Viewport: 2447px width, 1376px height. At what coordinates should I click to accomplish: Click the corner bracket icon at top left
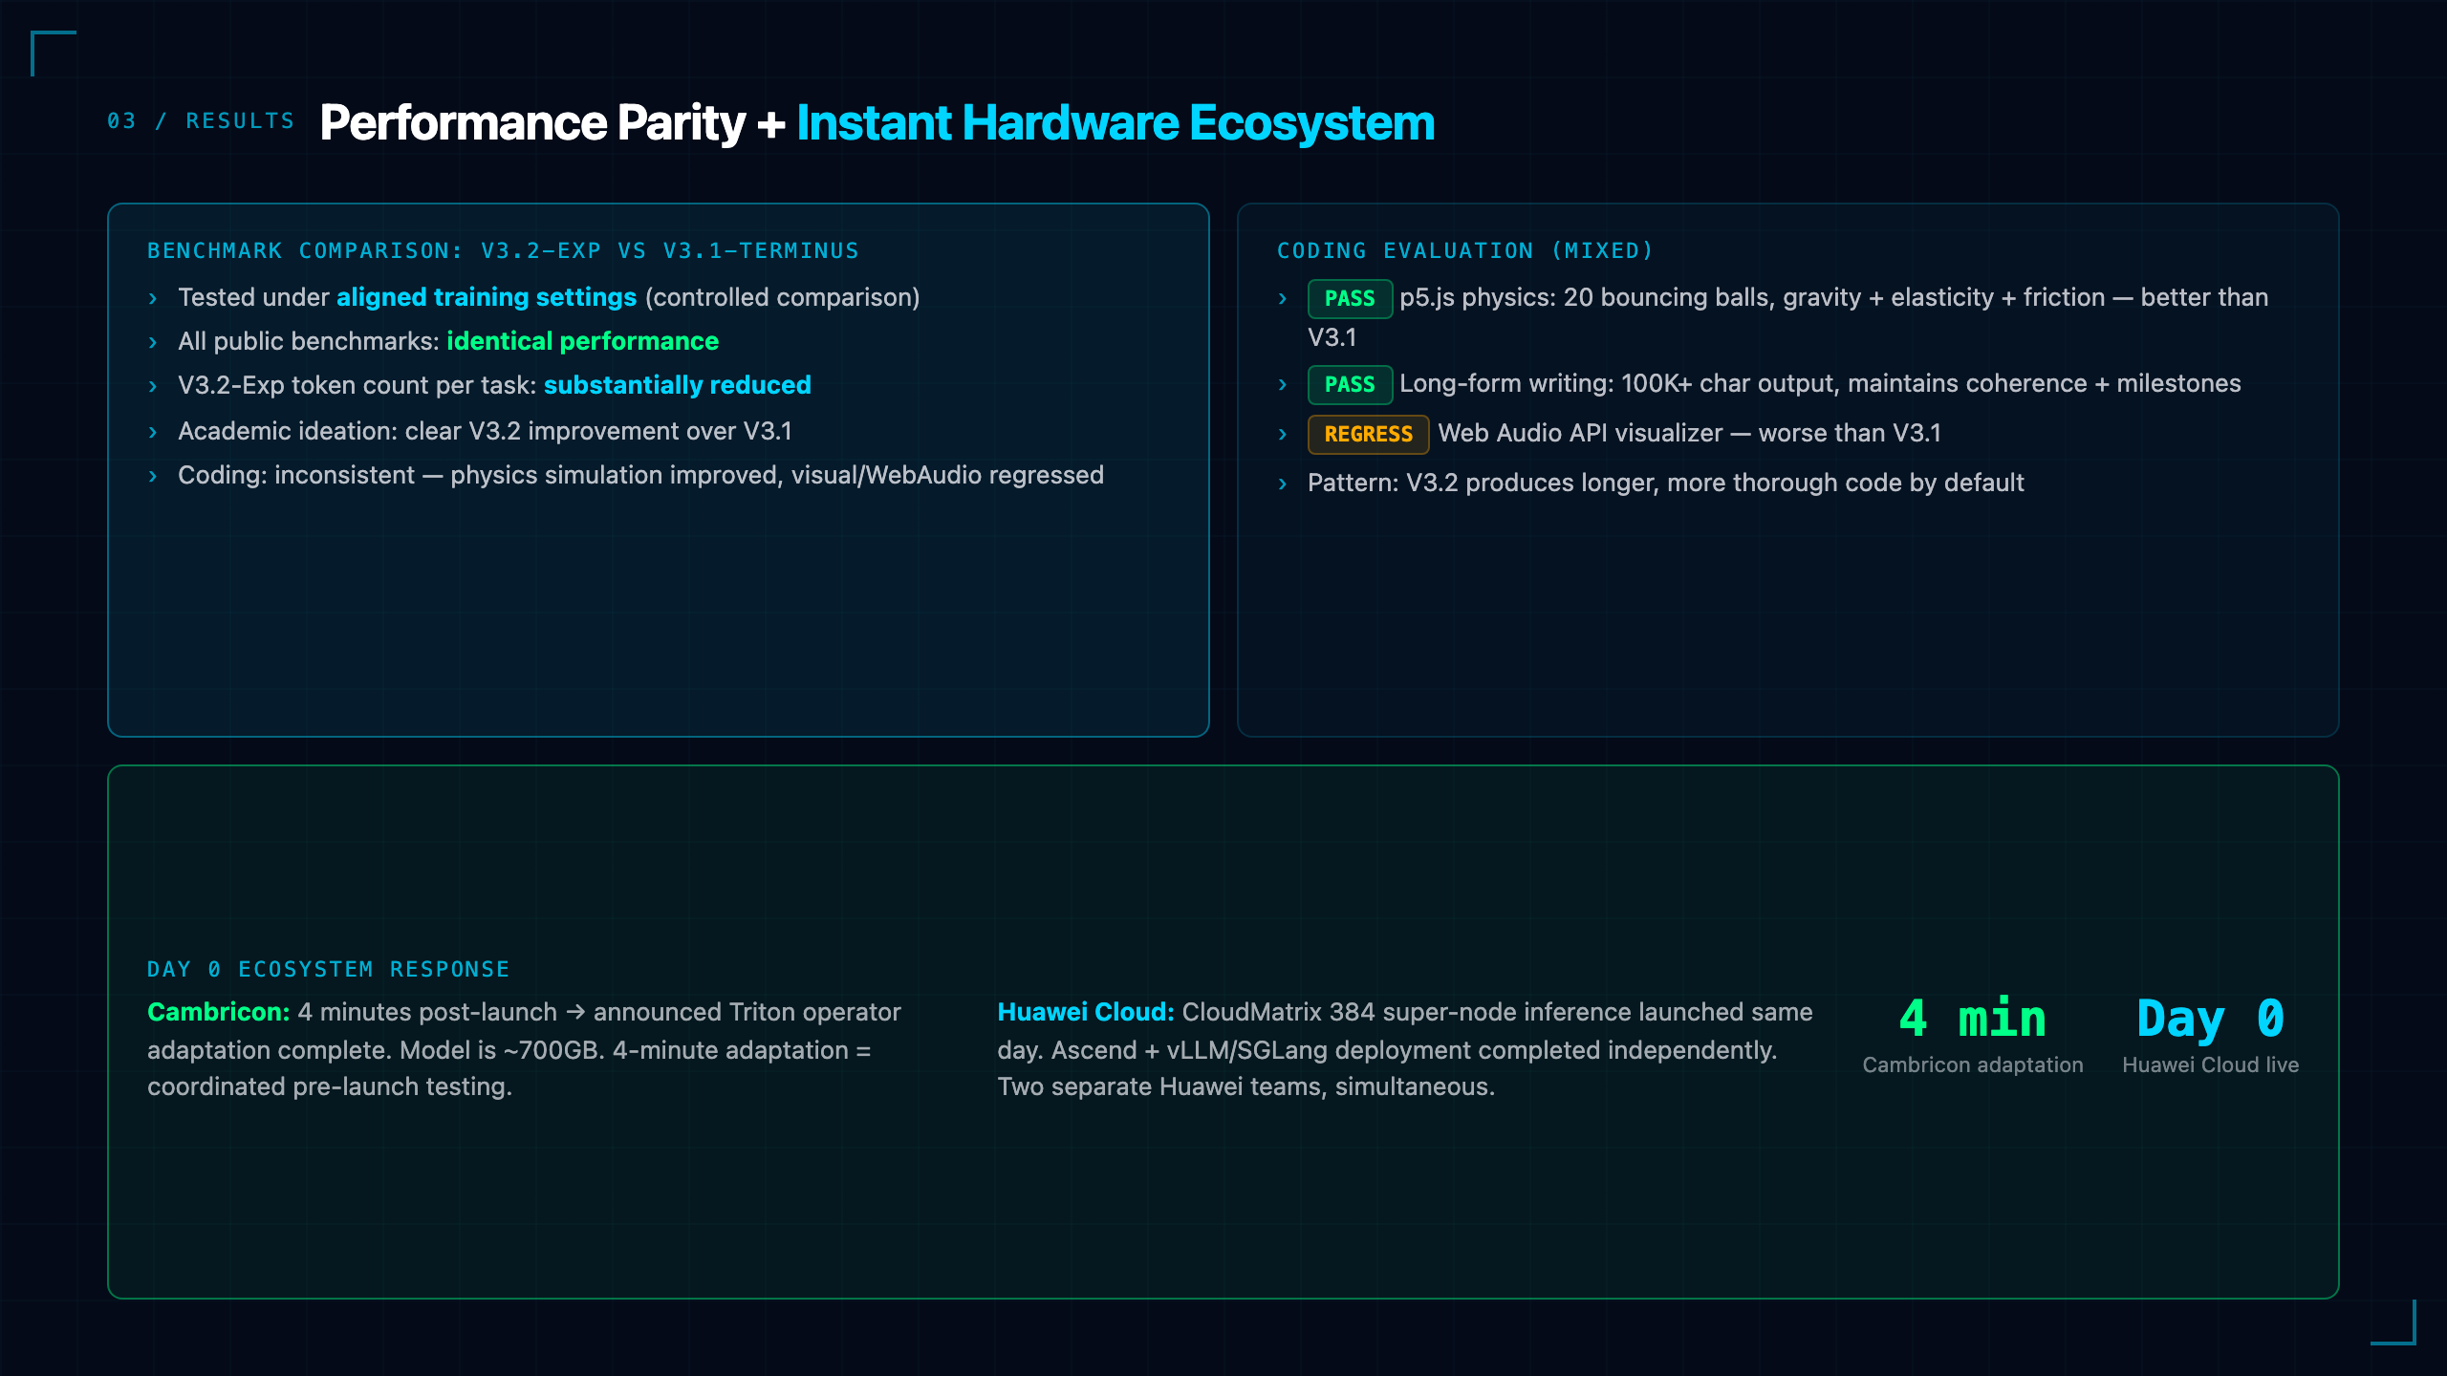[54, 54]
